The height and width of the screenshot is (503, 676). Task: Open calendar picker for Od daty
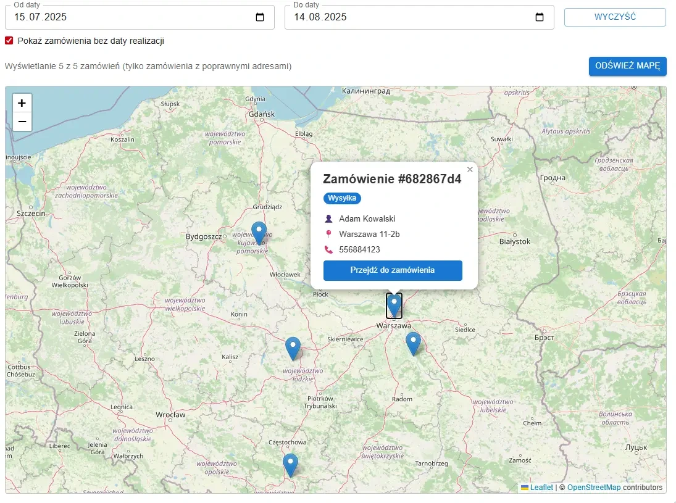pyautogui.click(x=259, y=17)
